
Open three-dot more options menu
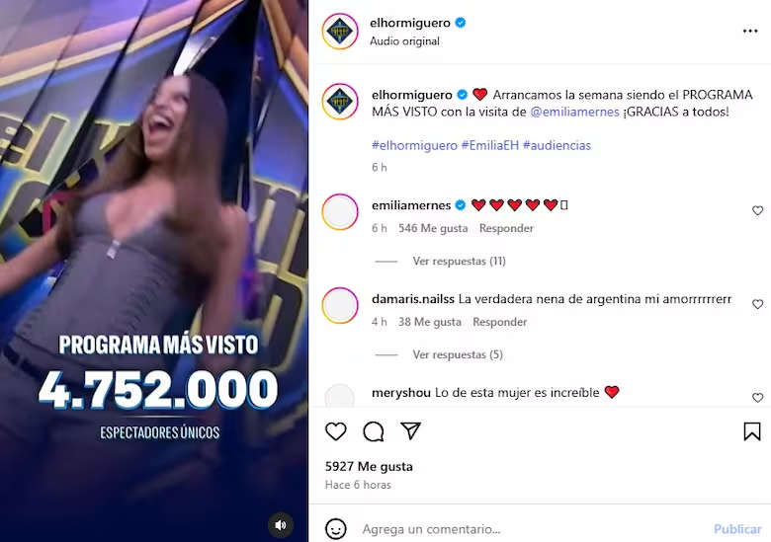[750, 31]
